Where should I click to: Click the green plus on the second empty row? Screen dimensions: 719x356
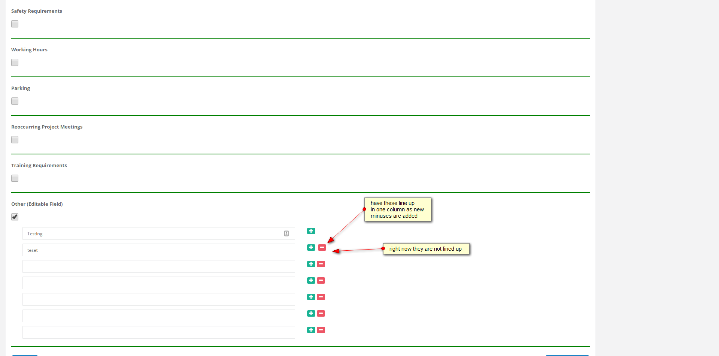311,280
